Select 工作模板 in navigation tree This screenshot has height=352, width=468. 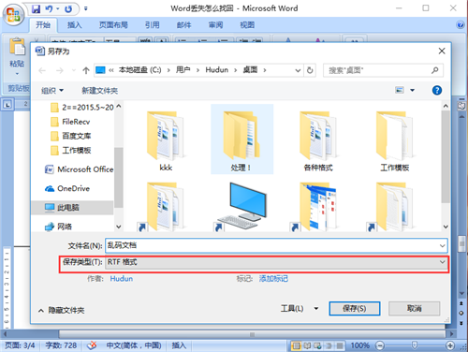click(x=70, y=151)
